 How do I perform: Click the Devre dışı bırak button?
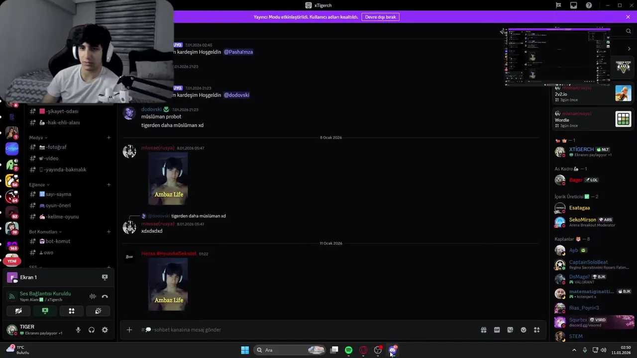pos(380,17)
